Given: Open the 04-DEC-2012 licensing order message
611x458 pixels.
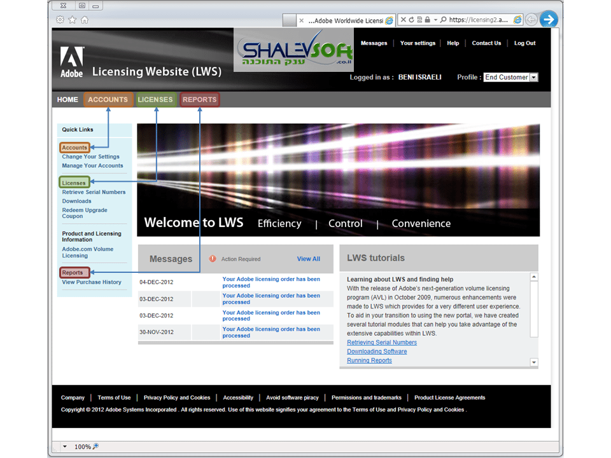Looking at the screenshot, I should point(270,282).
